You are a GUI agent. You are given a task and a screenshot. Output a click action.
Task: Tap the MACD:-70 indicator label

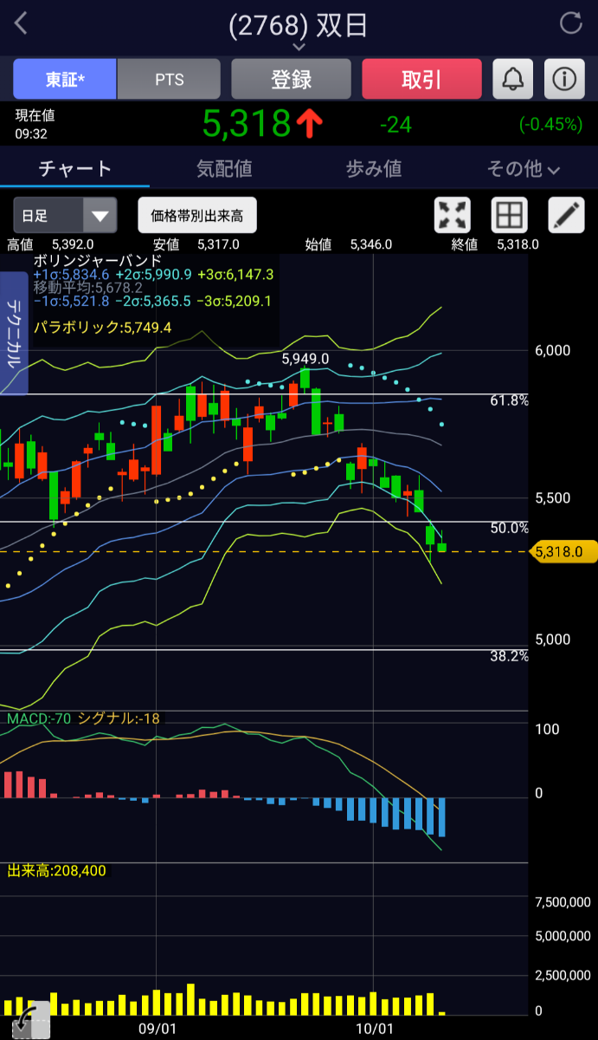pos(39,718)
